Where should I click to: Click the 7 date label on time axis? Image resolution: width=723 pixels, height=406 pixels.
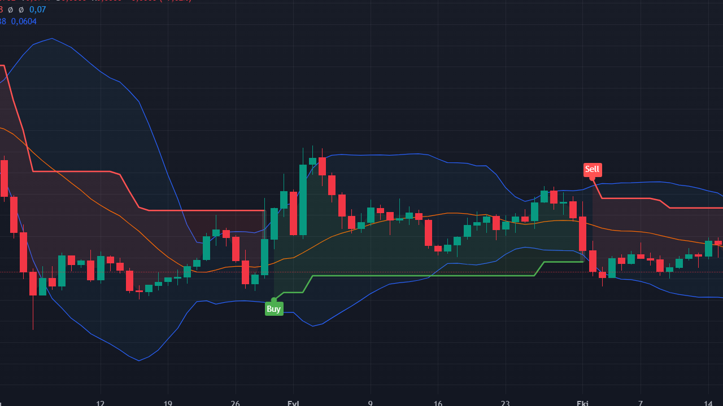pos(641,403)
